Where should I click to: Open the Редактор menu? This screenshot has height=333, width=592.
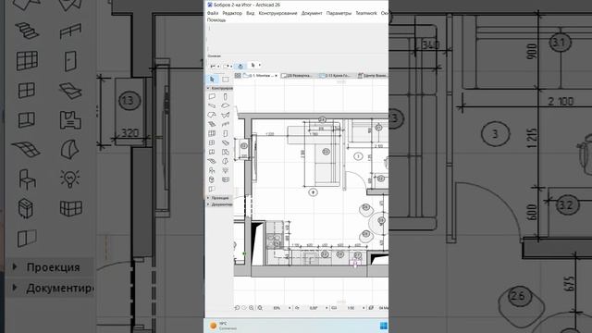(x=232, y=13)
